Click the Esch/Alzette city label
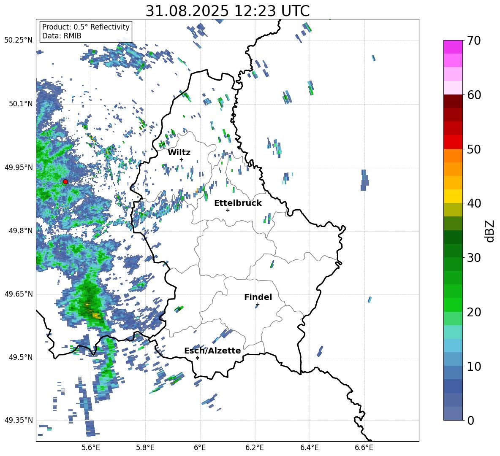500x456 pixels. [212, 351]
